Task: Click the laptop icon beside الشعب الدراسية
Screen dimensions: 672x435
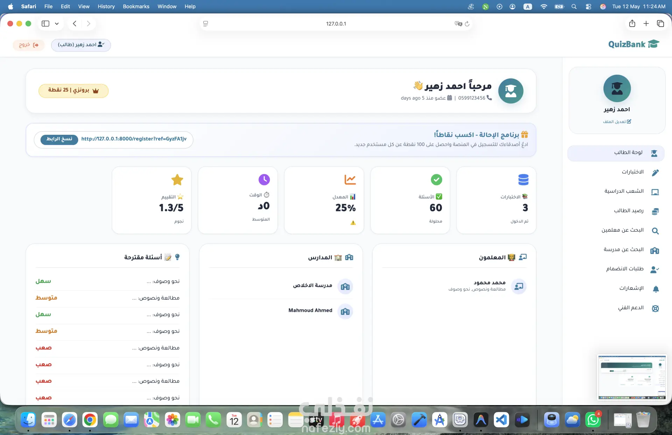Action: [x=655, y=192]
